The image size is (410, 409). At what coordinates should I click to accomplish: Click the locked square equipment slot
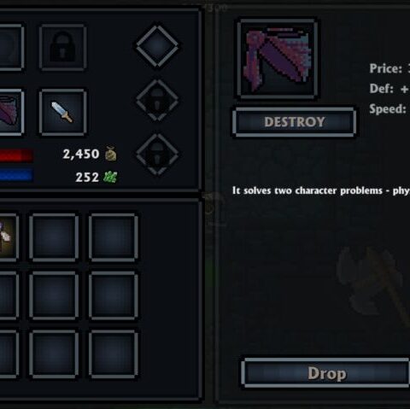[63, 47]
